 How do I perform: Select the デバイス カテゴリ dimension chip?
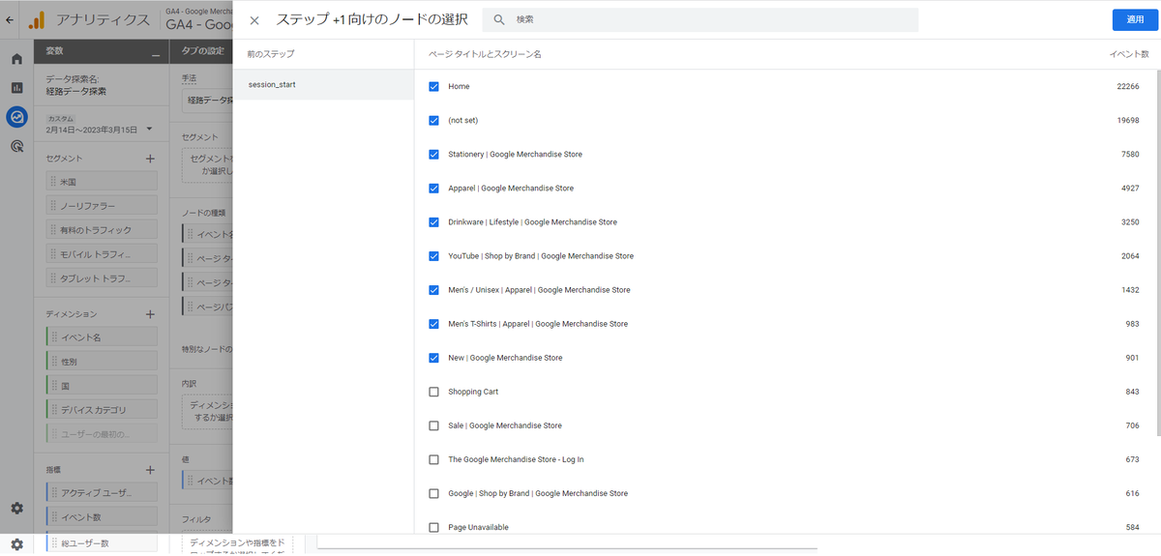coord(102,410)
